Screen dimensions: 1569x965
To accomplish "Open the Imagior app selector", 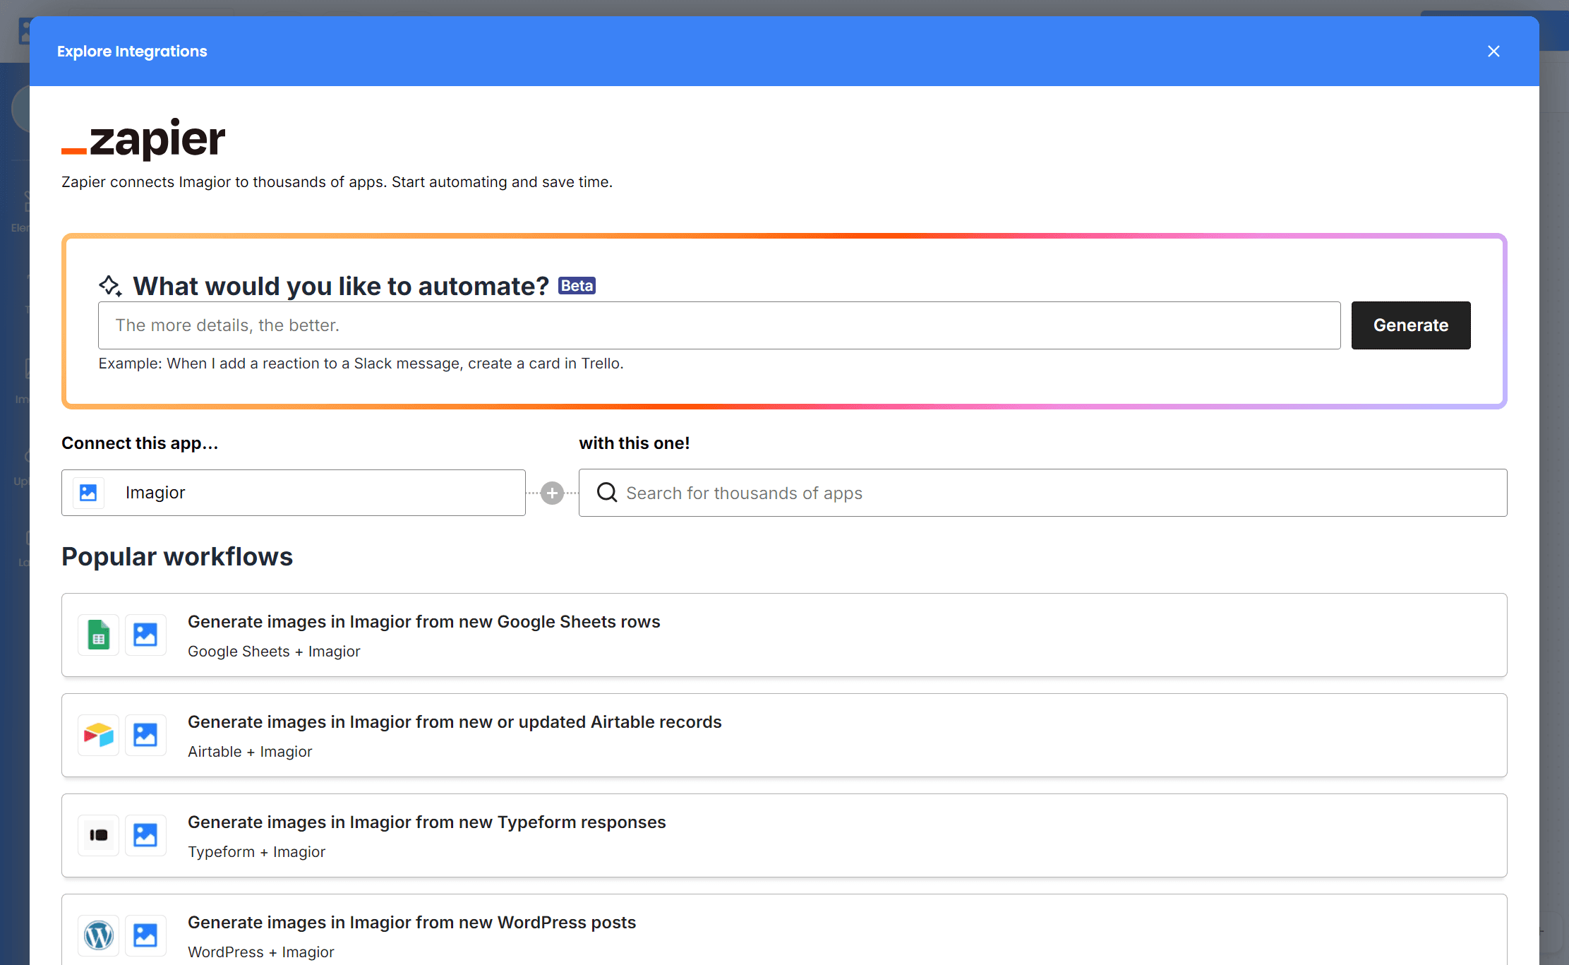I will [294, 493].
